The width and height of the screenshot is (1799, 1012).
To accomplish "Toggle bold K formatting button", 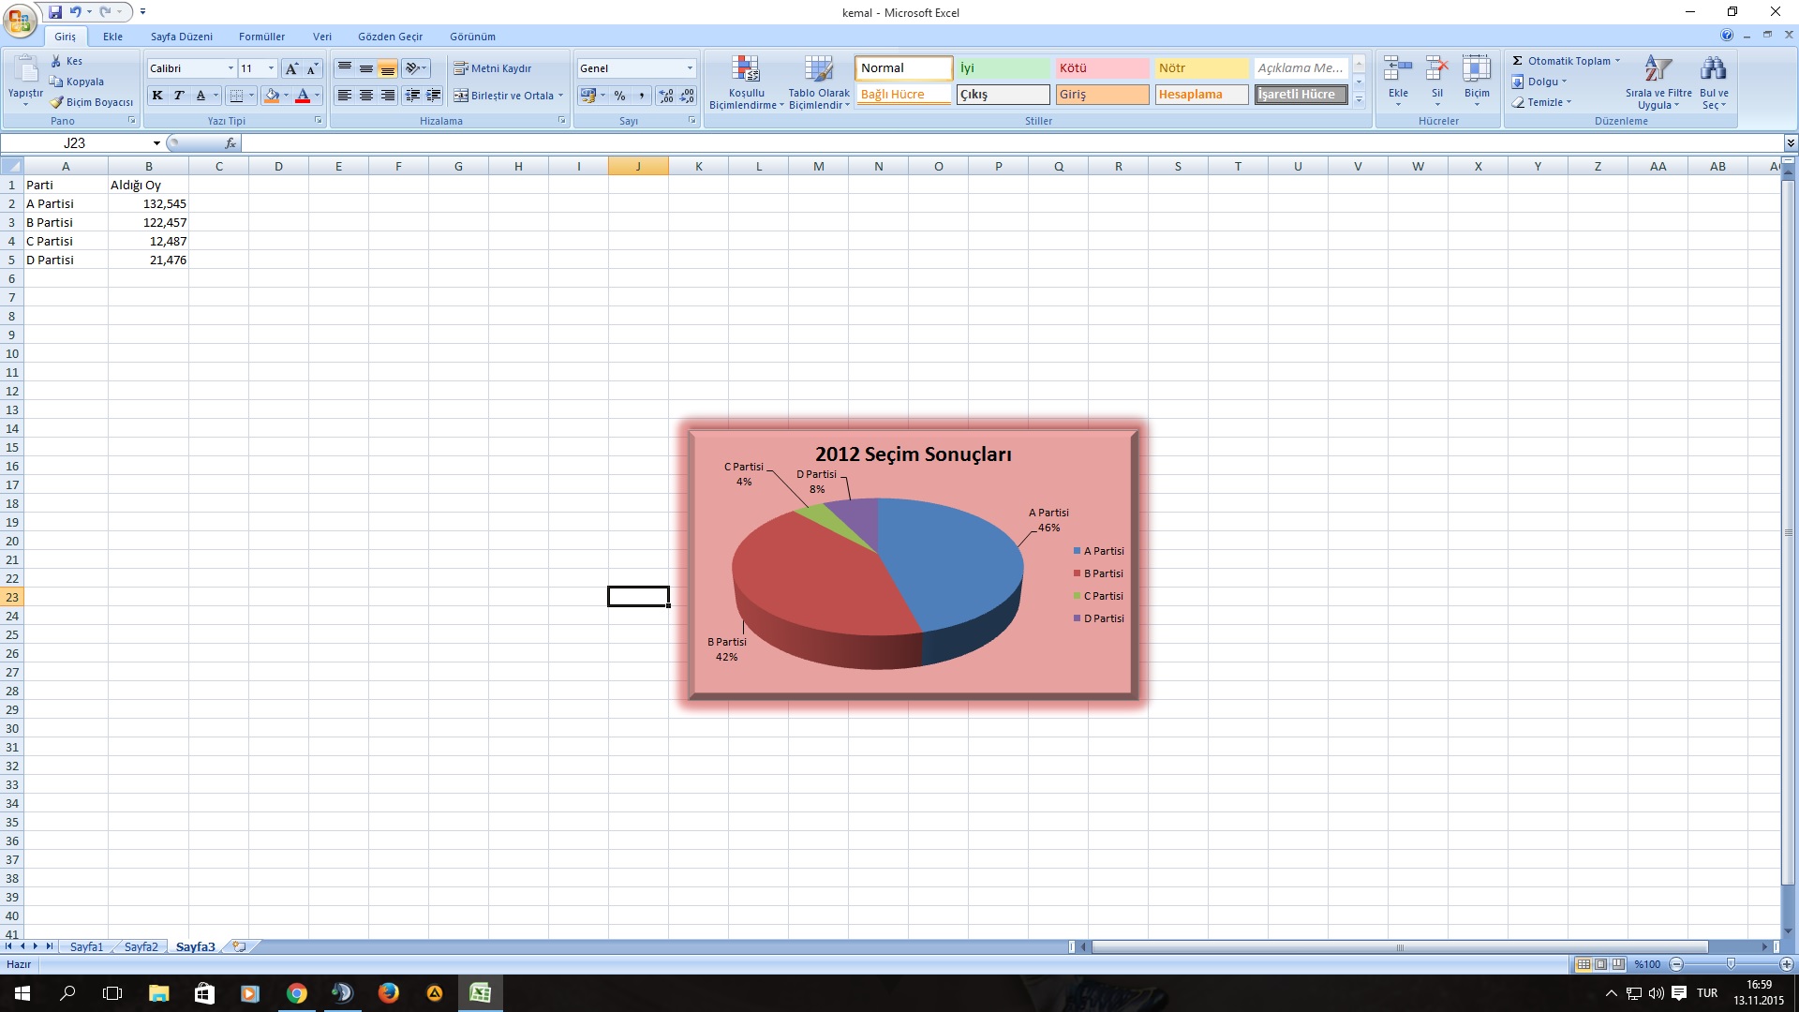I will (x=157, y=96).
